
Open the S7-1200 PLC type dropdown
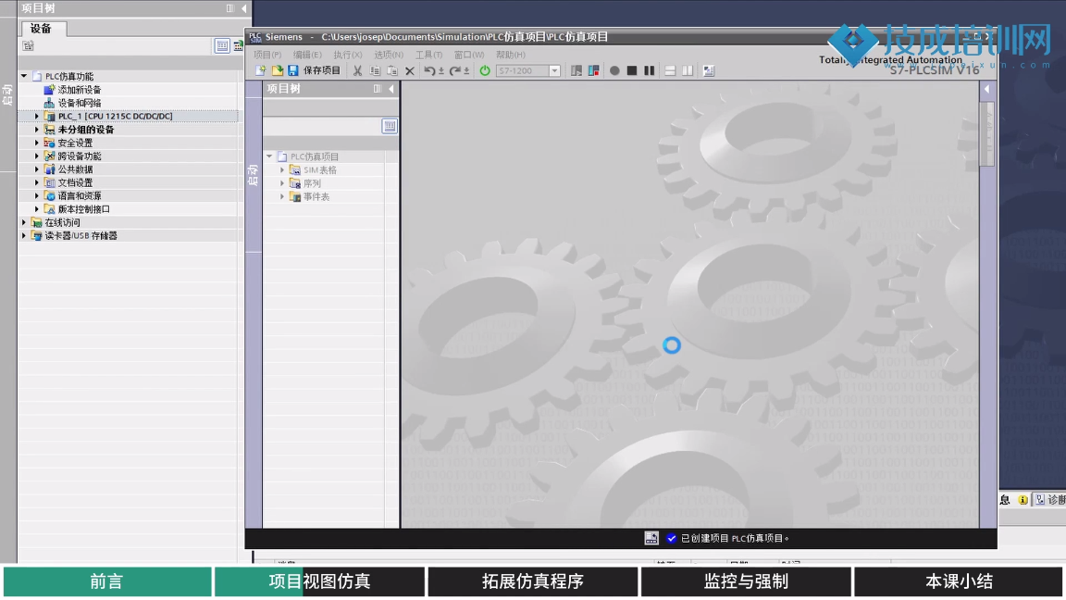[555, 71]
